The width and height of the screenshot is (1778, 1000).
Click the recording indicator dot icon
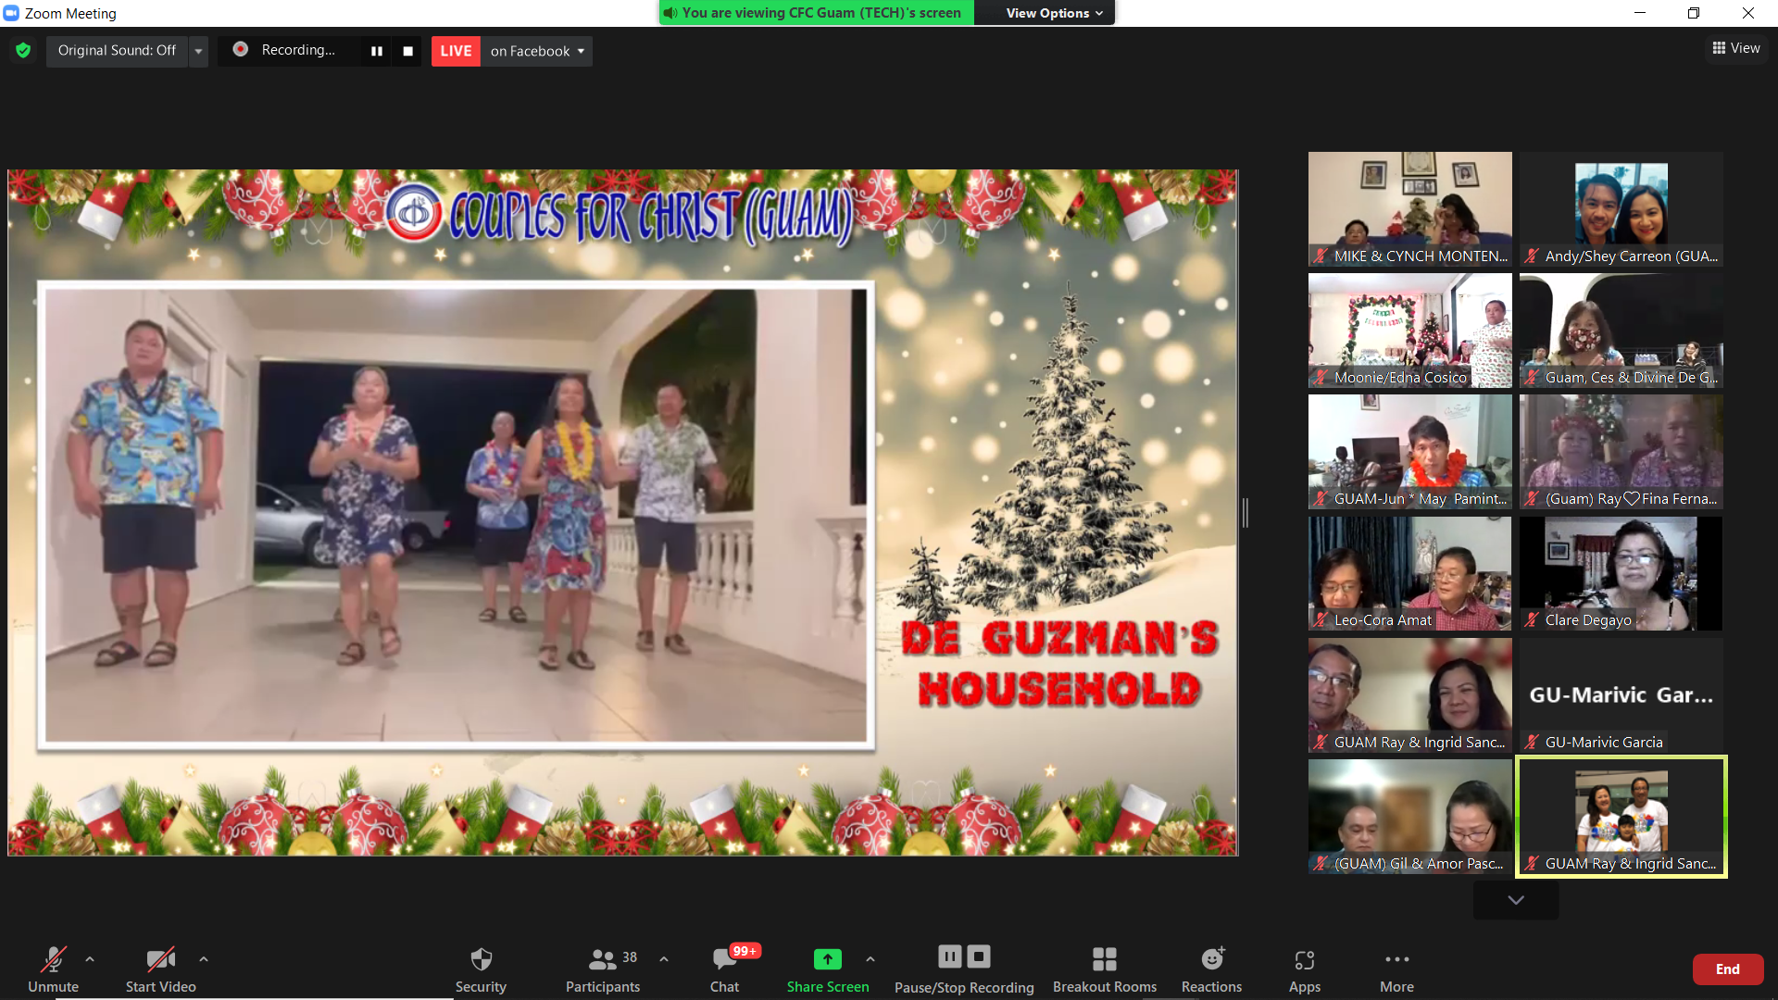point(240,49)
